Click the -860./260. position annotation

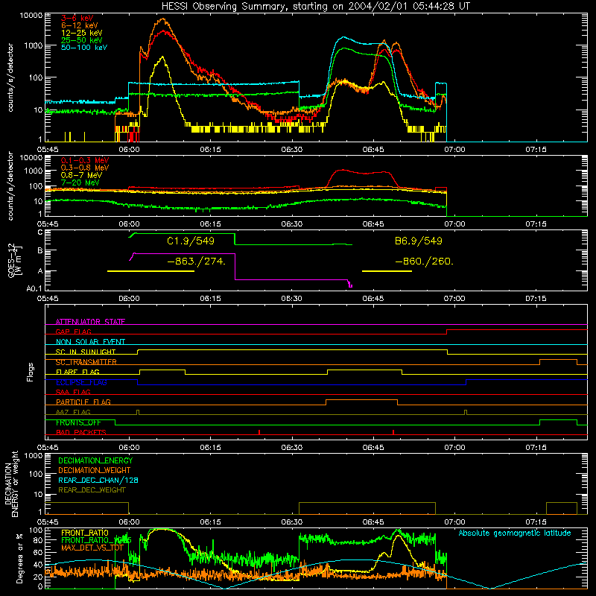pos(425,261)
